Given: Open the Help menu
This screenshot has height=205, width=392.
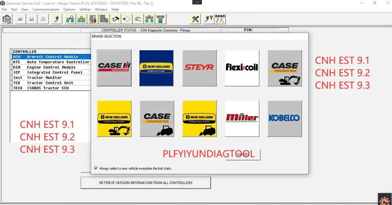Looking at the screenshot, I should (115, 9).
